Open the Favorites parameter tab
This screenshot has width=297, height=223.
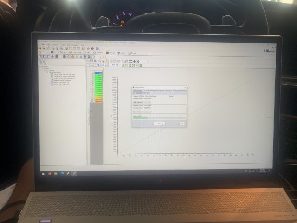44,52
